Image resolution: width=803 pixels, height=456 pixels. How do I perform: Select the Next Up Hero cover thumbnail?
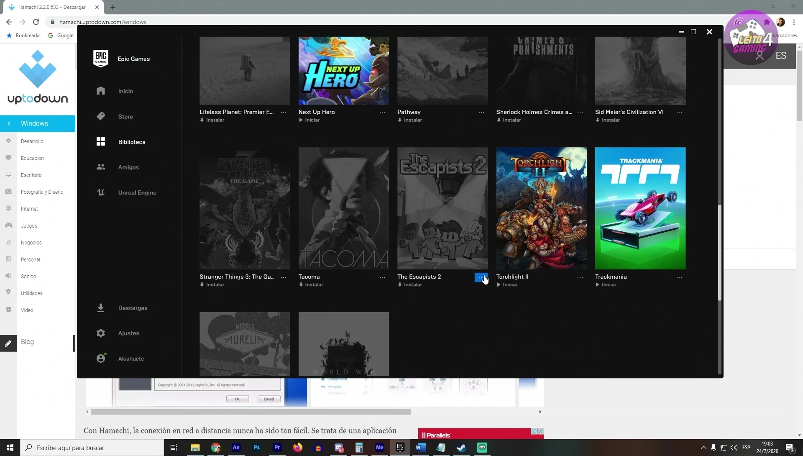pyautogui.click(x=343, y=70)
